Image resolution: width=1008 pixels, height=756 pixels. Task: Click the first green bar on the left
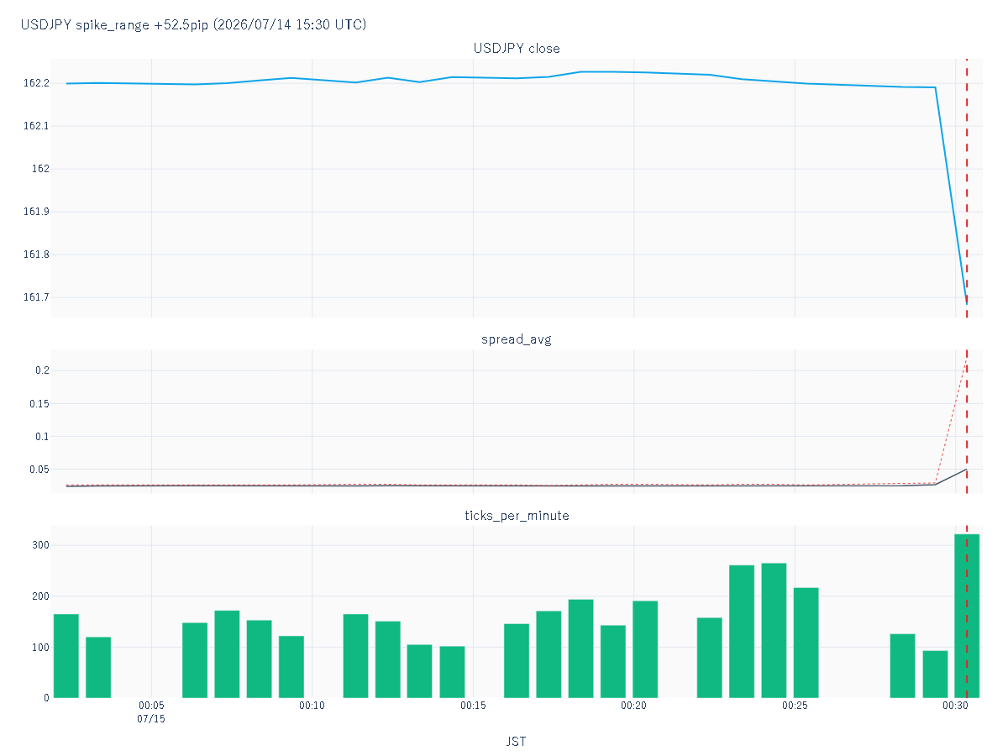pos(66,656)
